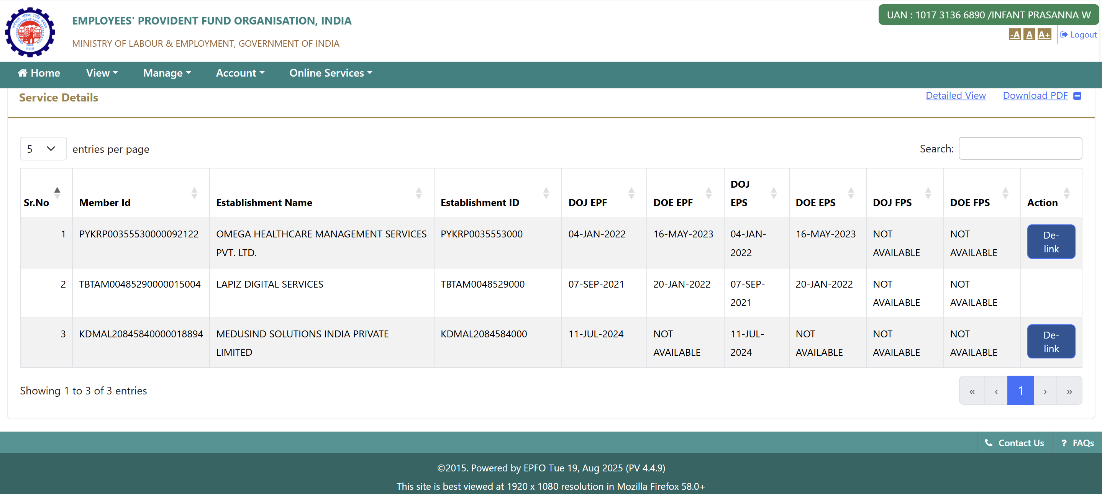Click inside the Search input field
Viewport: 1102px width, 494px height.
pyautogui.click(x=1020, y=149)
